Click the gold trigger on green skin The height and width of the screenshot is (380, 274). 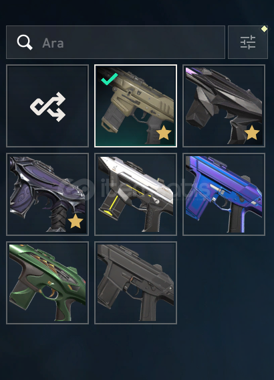(51, 292)
